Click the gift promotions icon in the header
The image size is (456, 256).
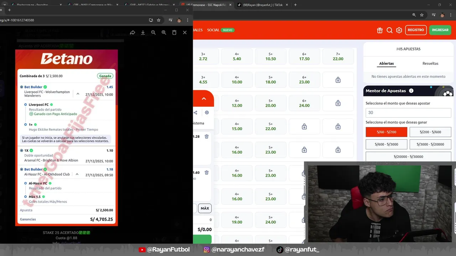380,30
